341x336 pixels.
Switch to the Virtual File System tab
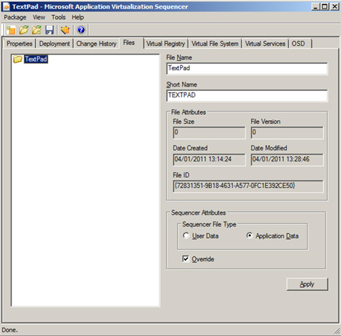click(x=215, y=44)
